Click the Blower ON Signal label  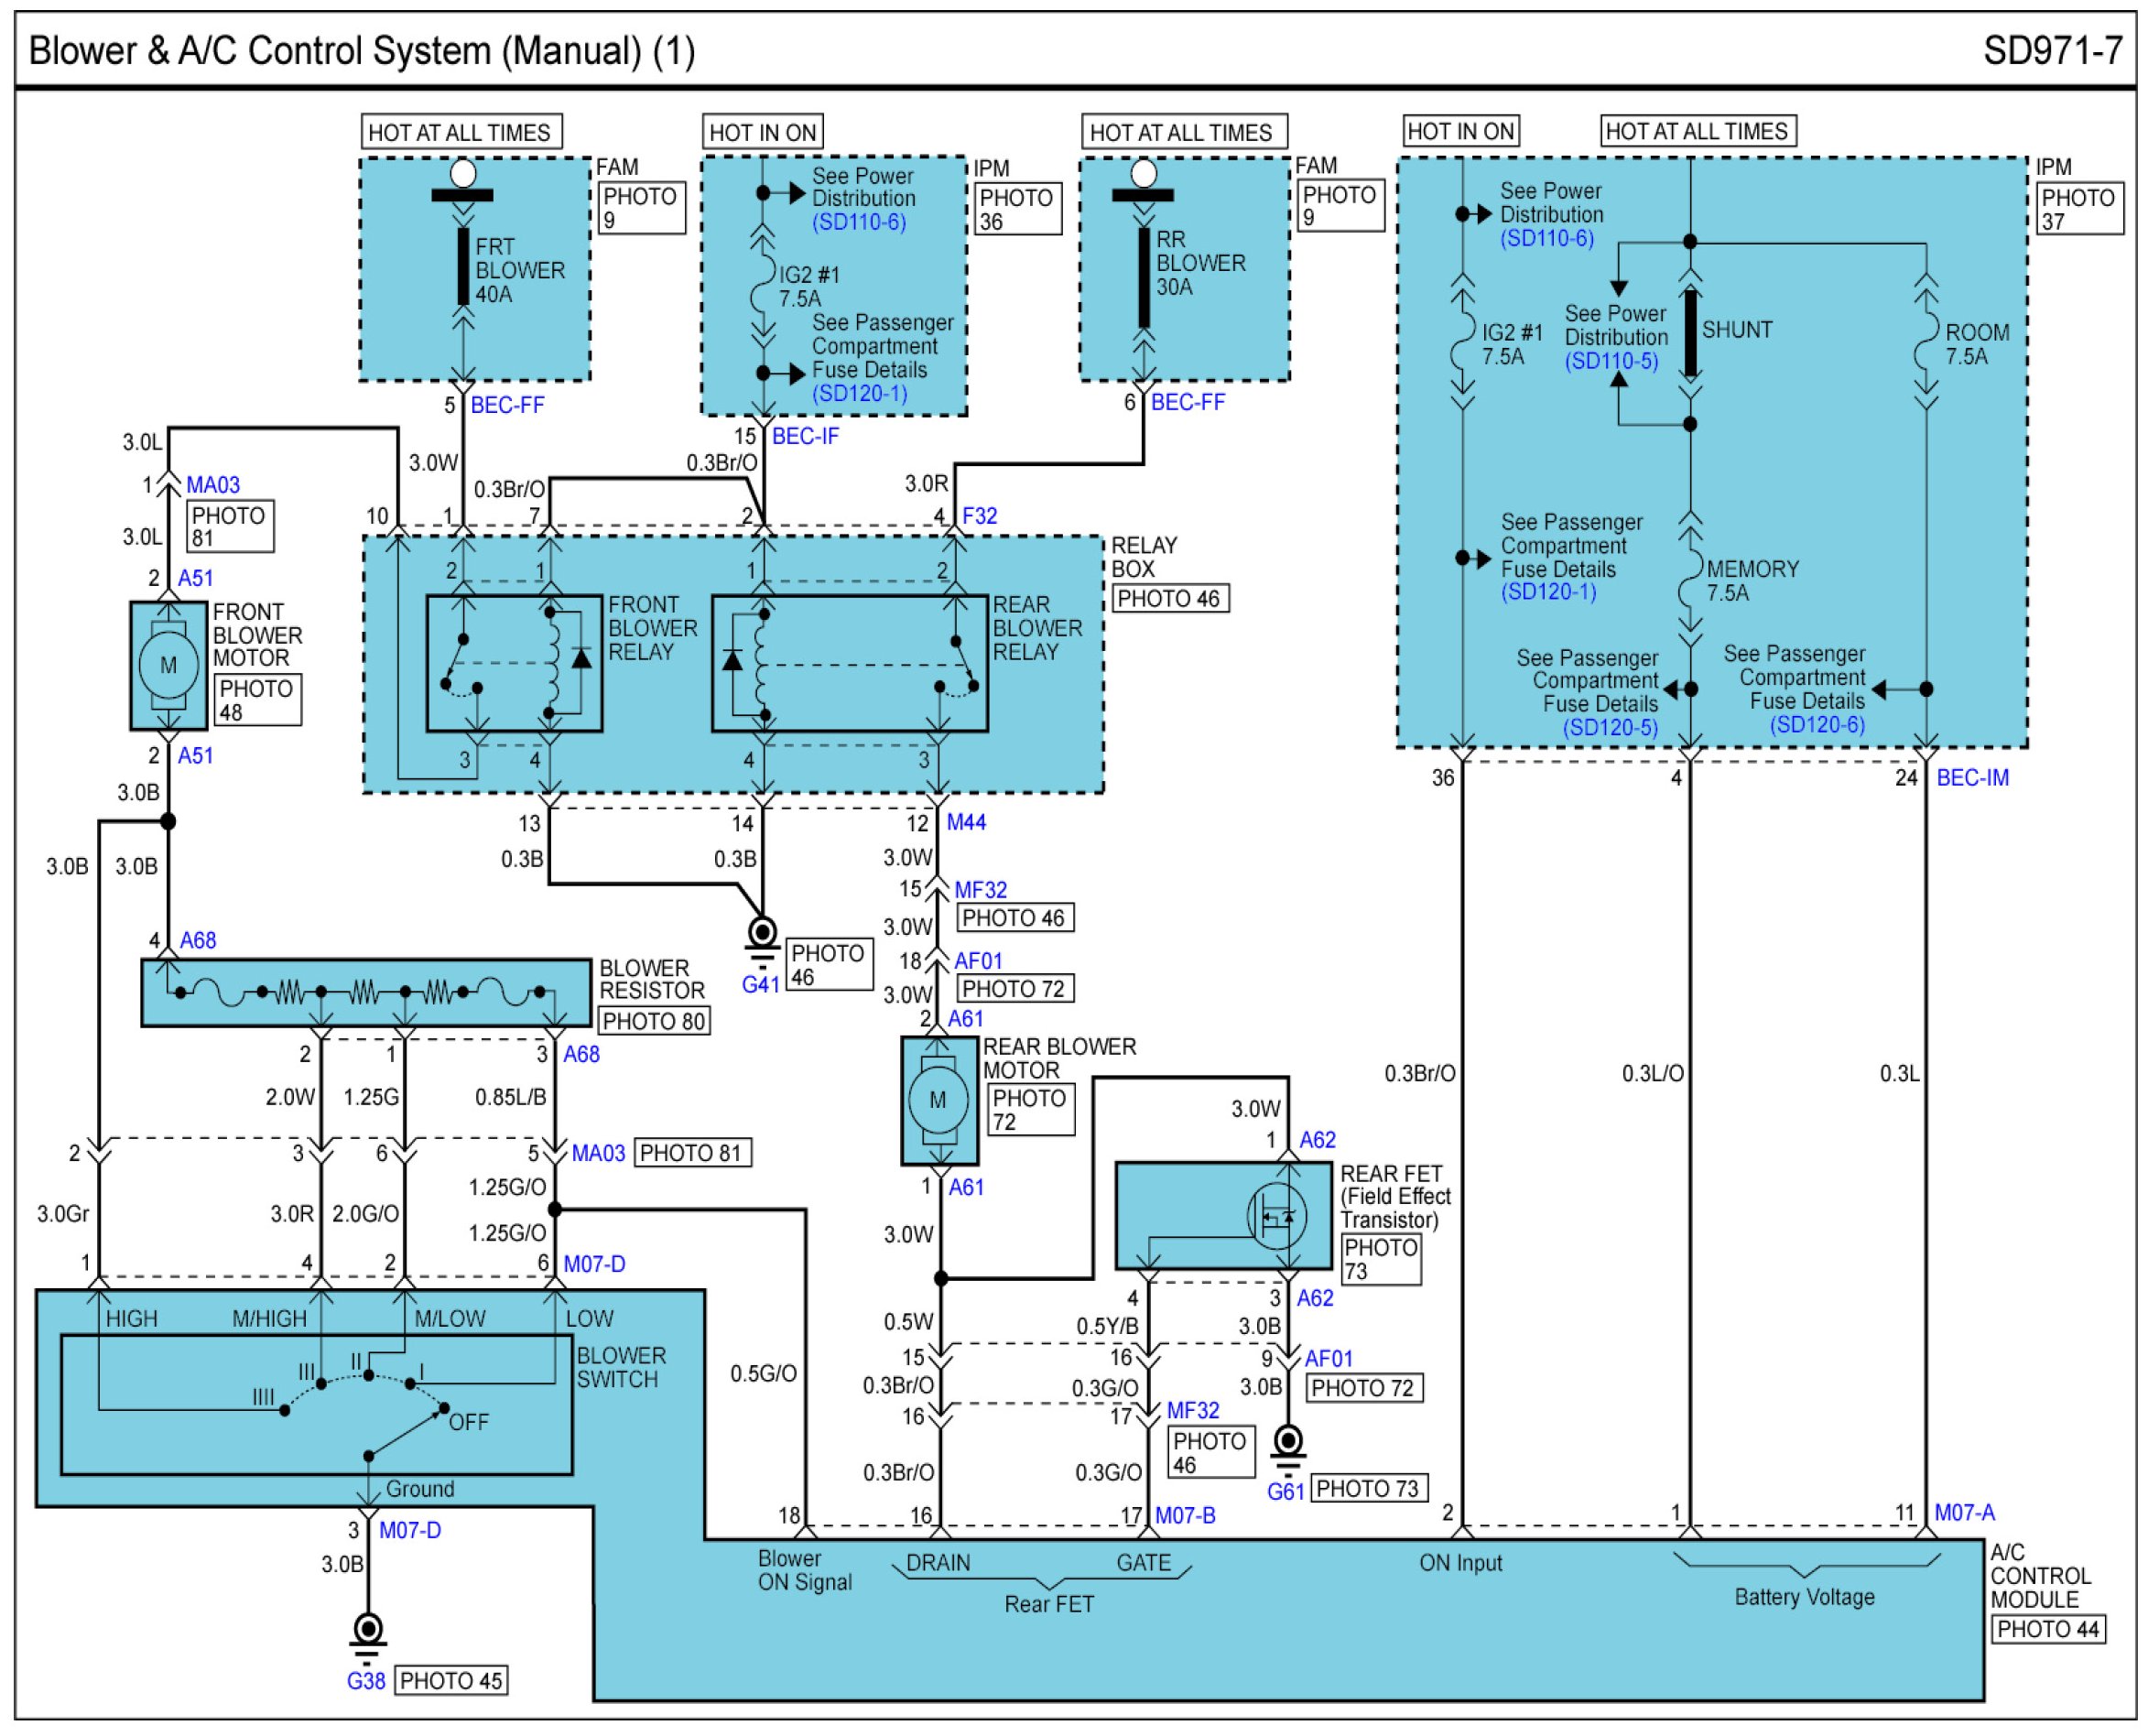[804, 1570]
